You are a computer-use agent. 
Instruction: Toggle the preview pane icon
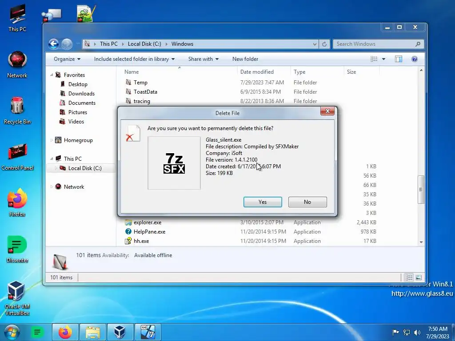tap(399, 59)
